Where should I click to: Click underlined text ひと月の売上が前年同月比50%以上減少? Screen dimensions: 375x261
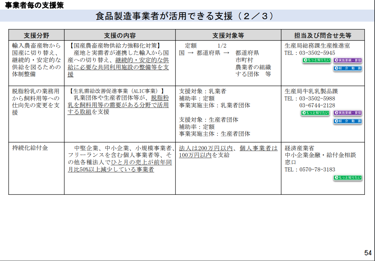pyautogui.click(x=120, y=166)
